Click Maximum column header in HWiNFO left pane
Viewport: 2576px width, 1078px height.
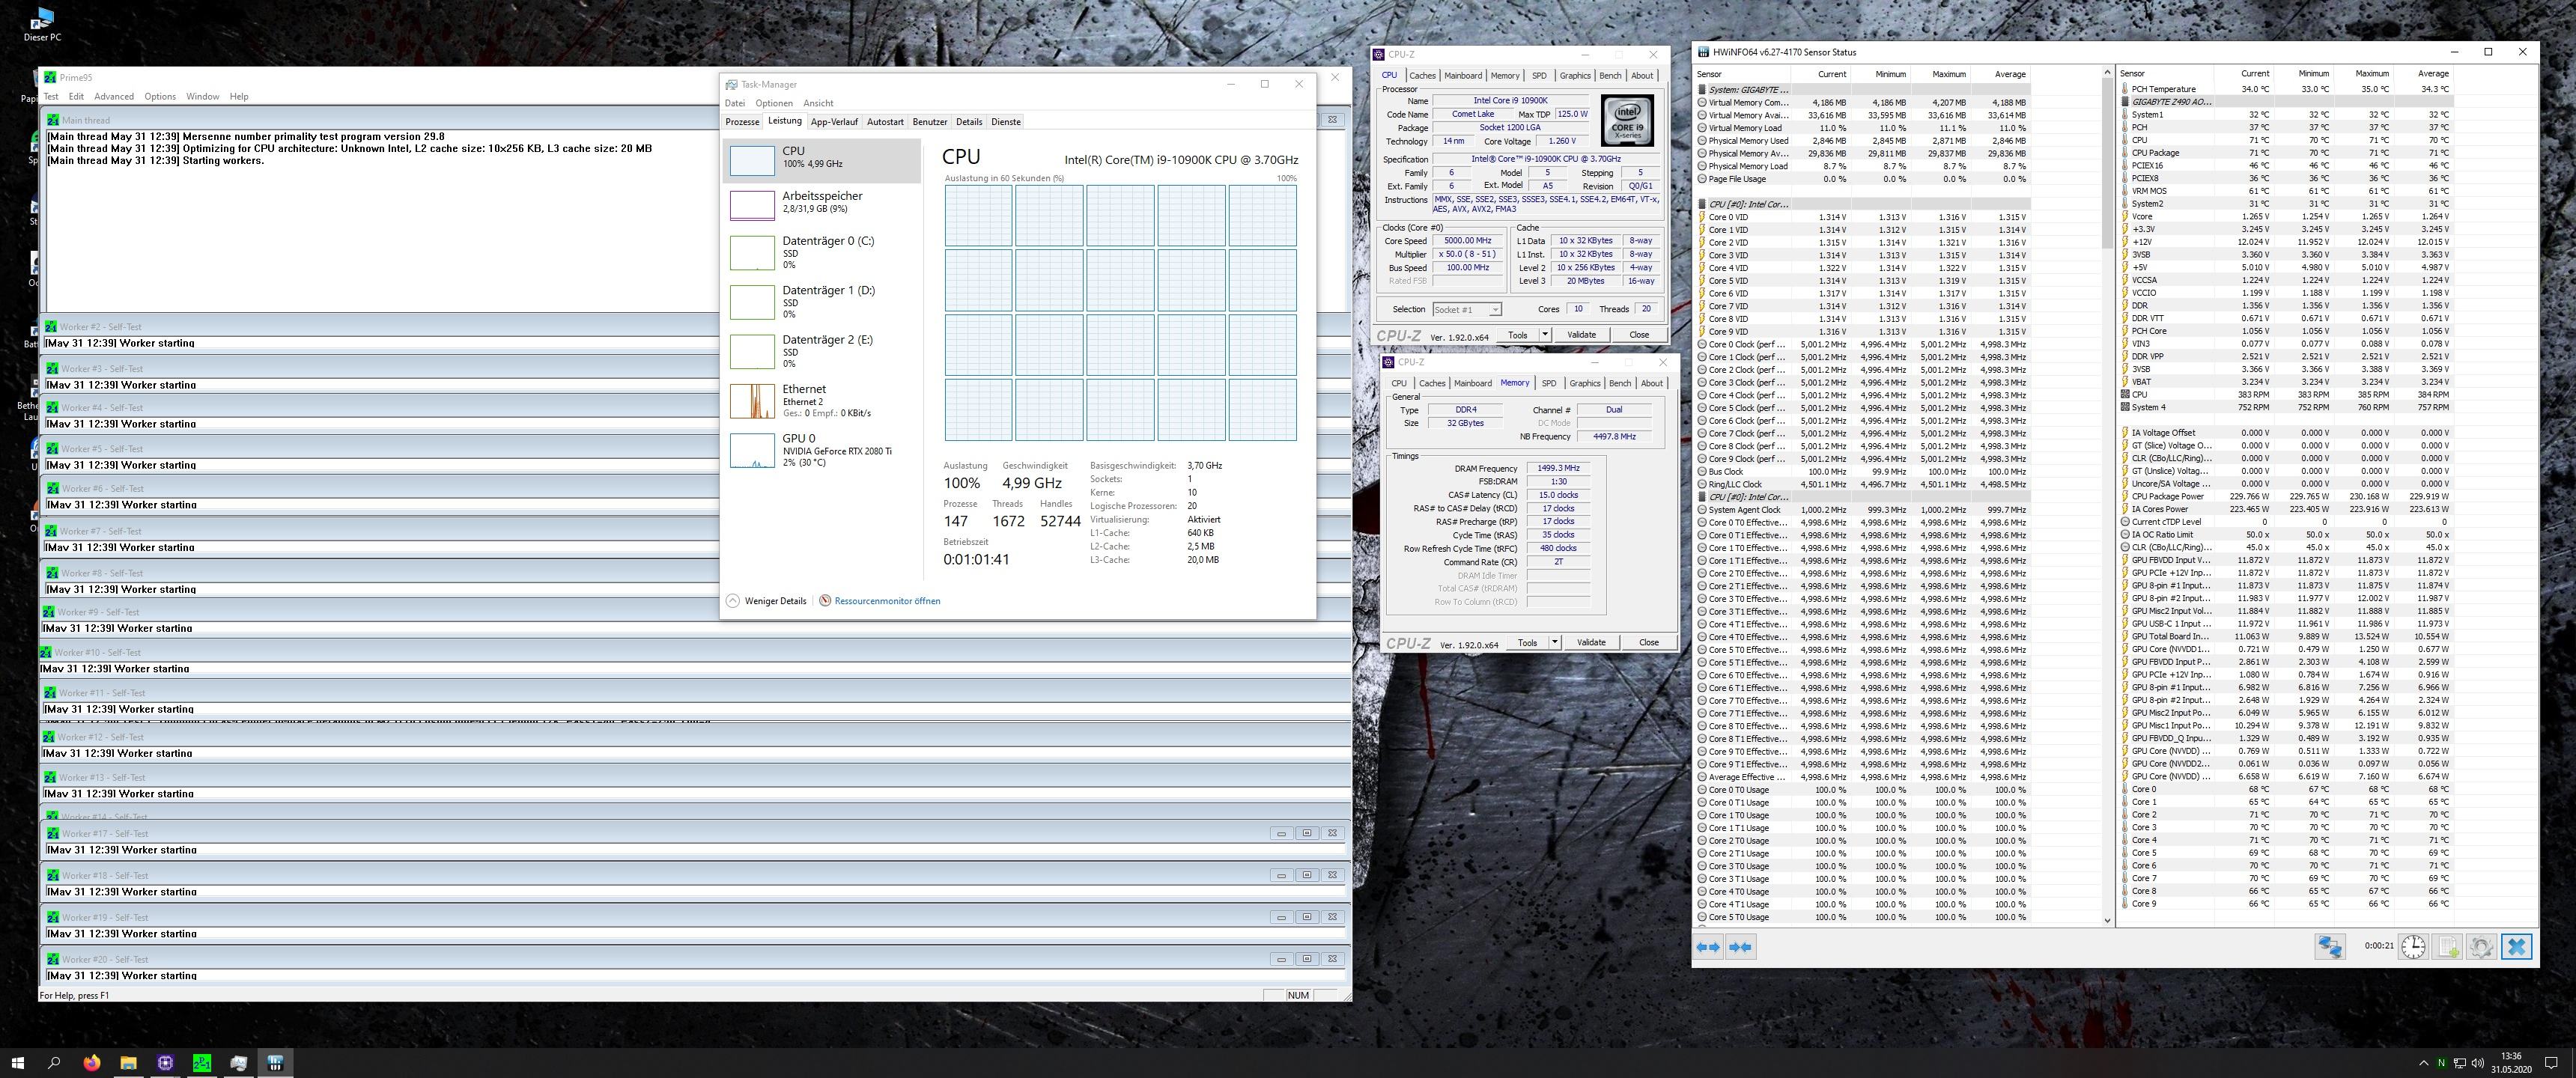pyautogui.click(x=1940, y=74)
